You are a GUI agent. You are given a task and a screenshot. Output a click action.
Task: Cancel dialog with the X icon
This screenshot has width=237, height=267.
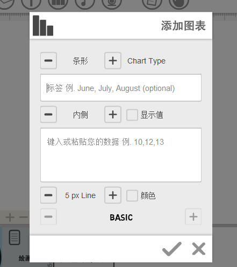click(199, 249)
